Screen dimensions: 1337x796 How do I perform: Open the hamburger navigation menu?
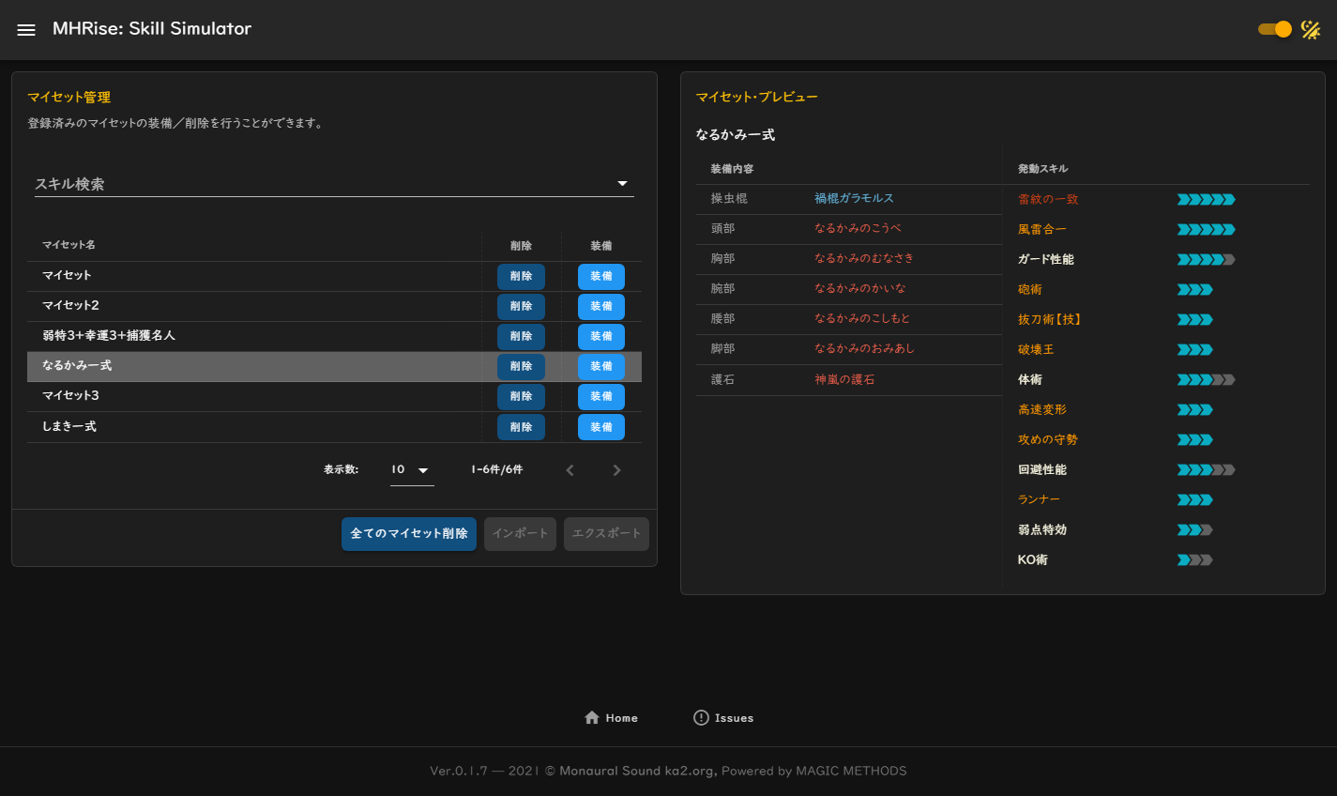point(26,30)
